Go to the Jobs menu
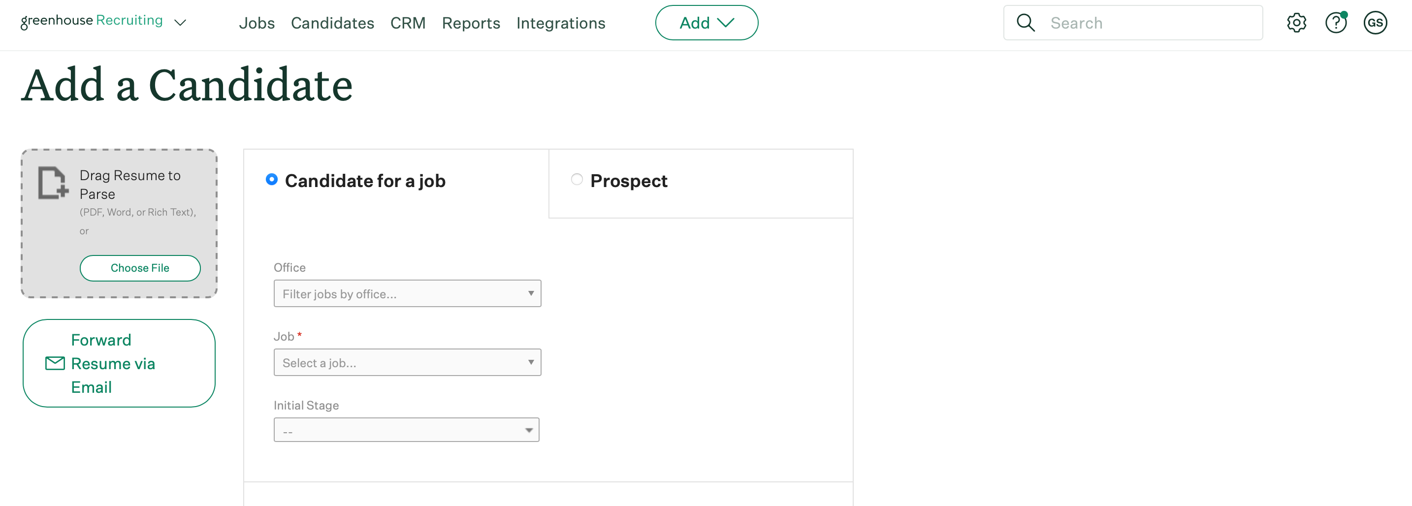The width and height of the screenshot is (1412, 506). point(257,23)
